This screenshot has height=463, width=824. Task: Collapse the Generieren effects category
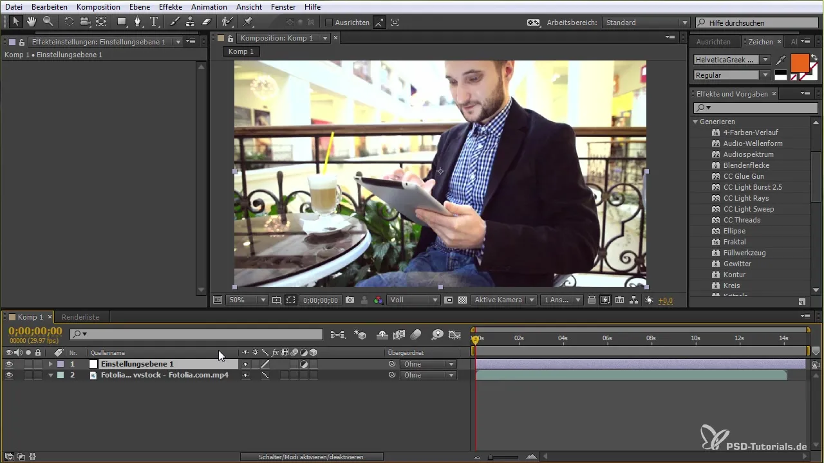tap(695, 122)
